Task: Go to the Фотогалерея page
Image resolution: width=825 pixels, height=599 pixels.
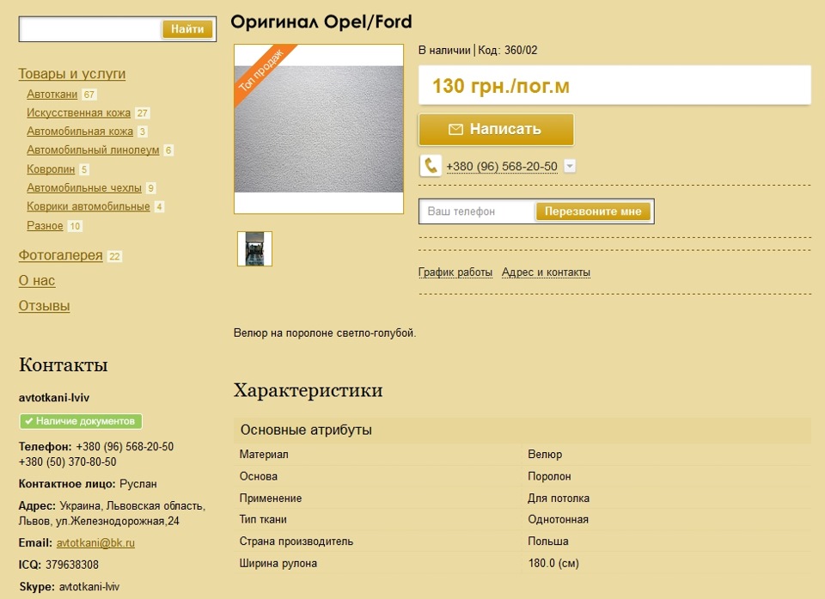Action: click(x=60, y=255)
